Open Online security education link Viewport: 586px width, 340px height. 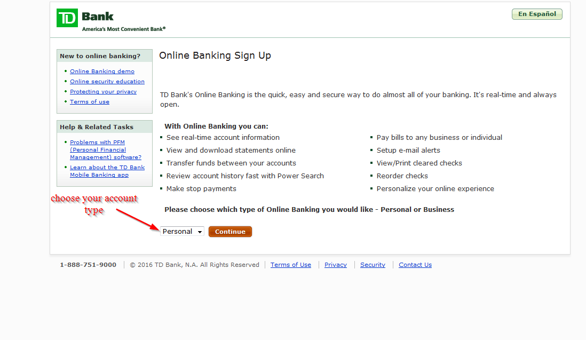(x=107, y=82)
